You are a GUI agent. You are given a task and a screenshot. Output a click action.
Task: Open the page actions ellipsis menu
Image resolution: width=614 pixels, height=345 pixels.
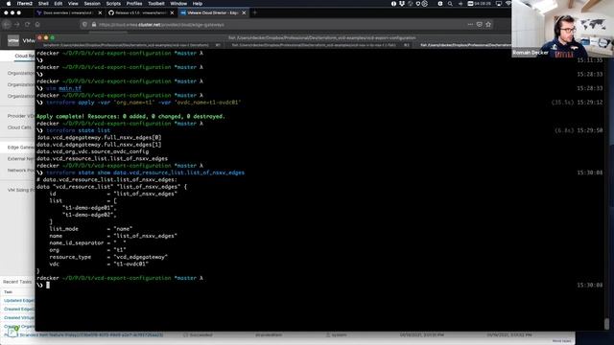pos(470,24)
